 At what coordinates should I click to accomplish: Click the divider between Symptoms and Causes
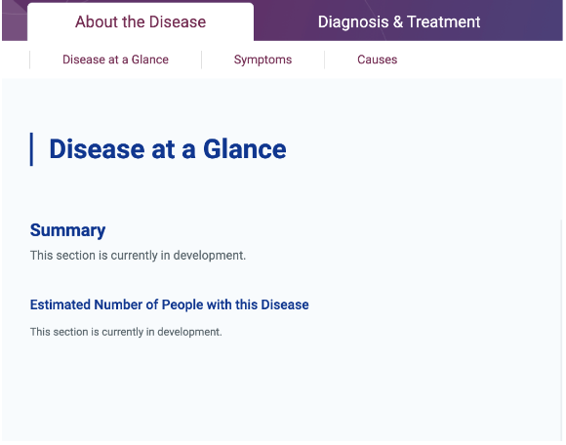325,60
